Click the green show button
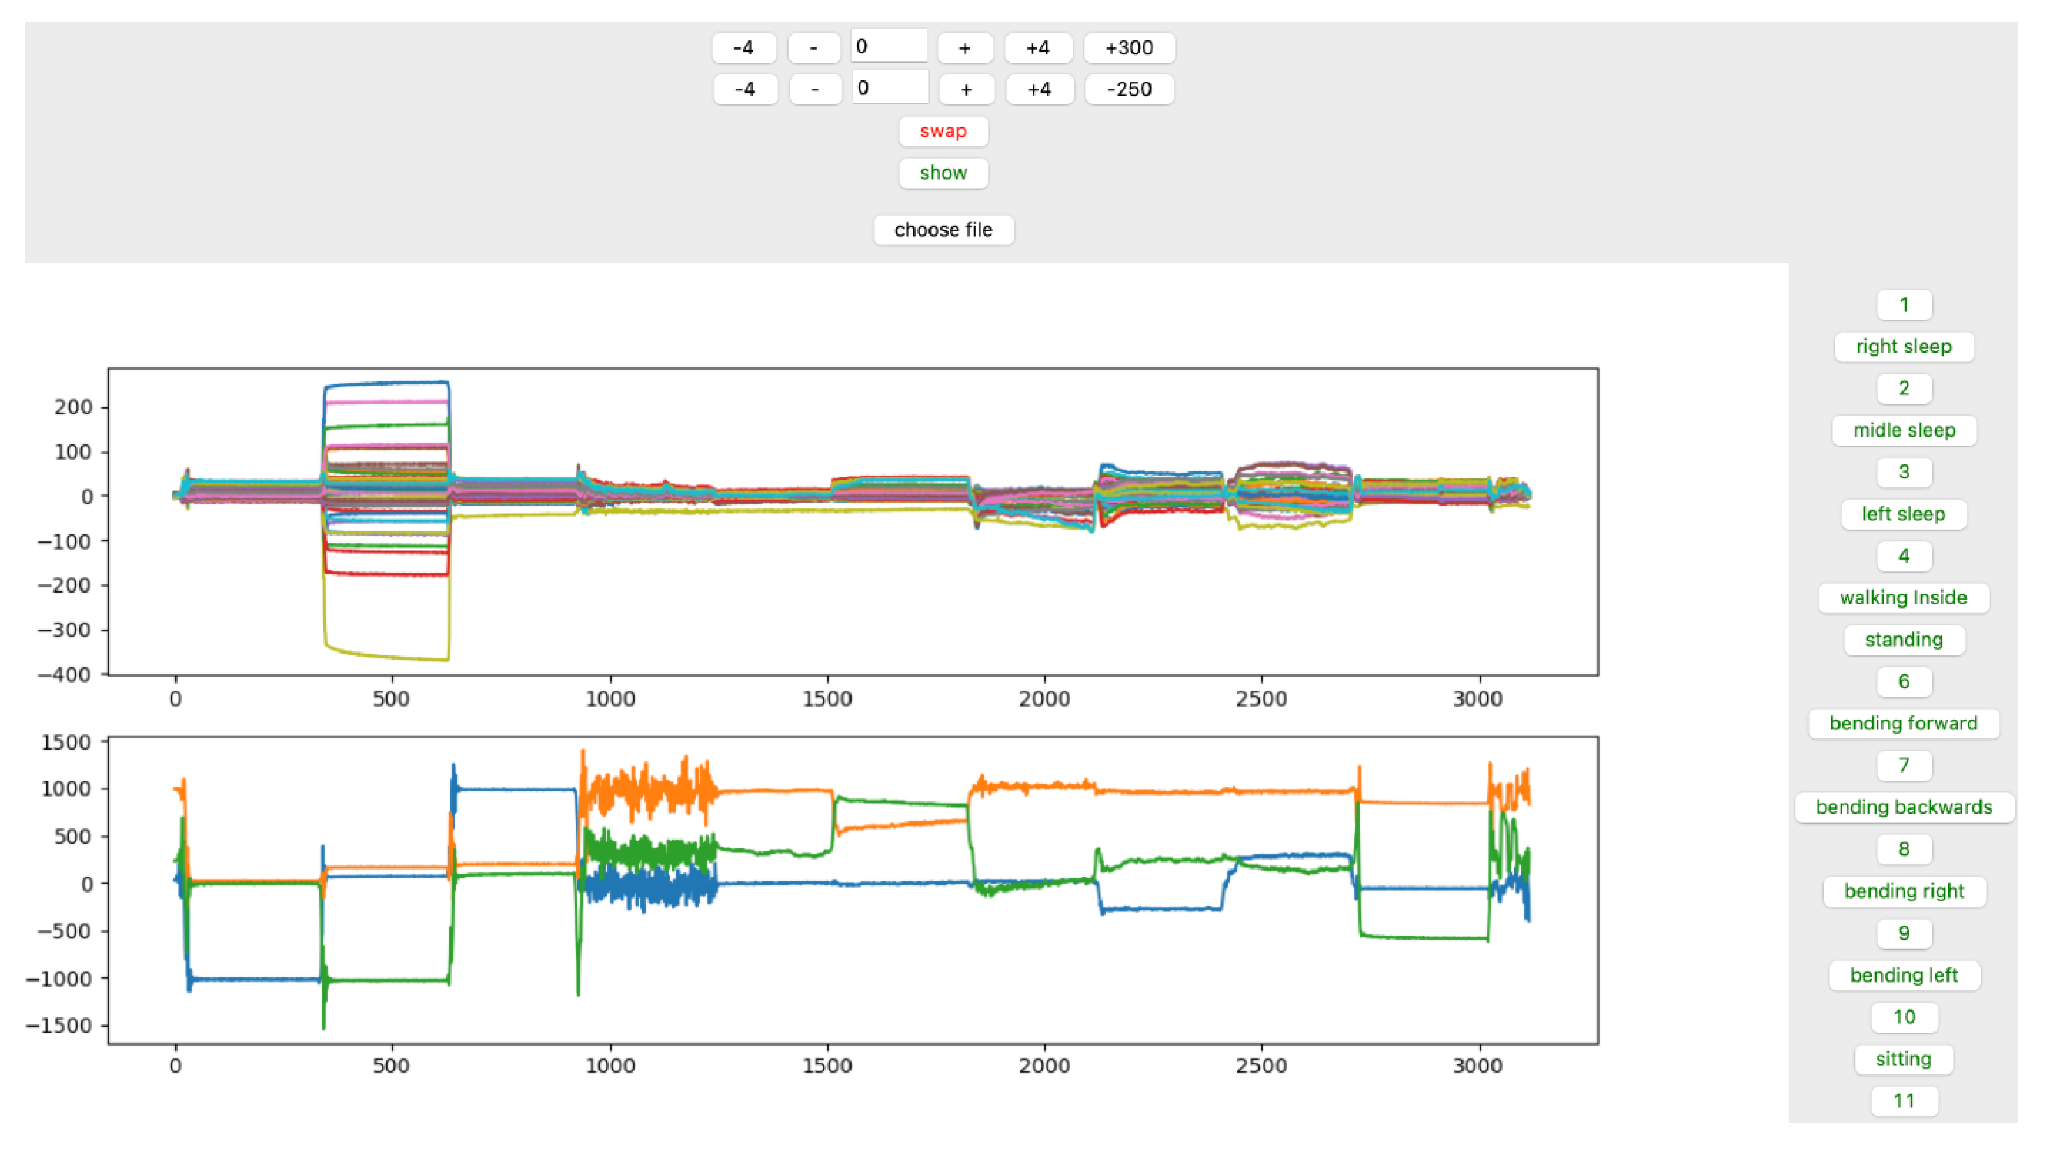 [x=943, y=172]
